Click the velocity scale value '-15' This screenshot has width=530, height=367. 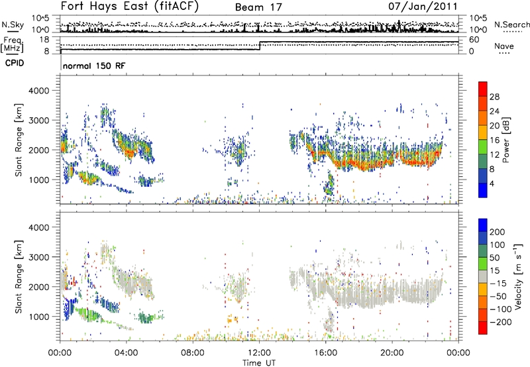coord(498,283)
